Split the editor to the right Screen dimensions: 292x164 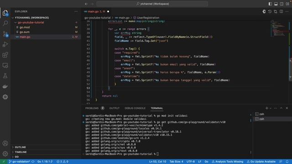pyautogui.click(x=281, y=11)
